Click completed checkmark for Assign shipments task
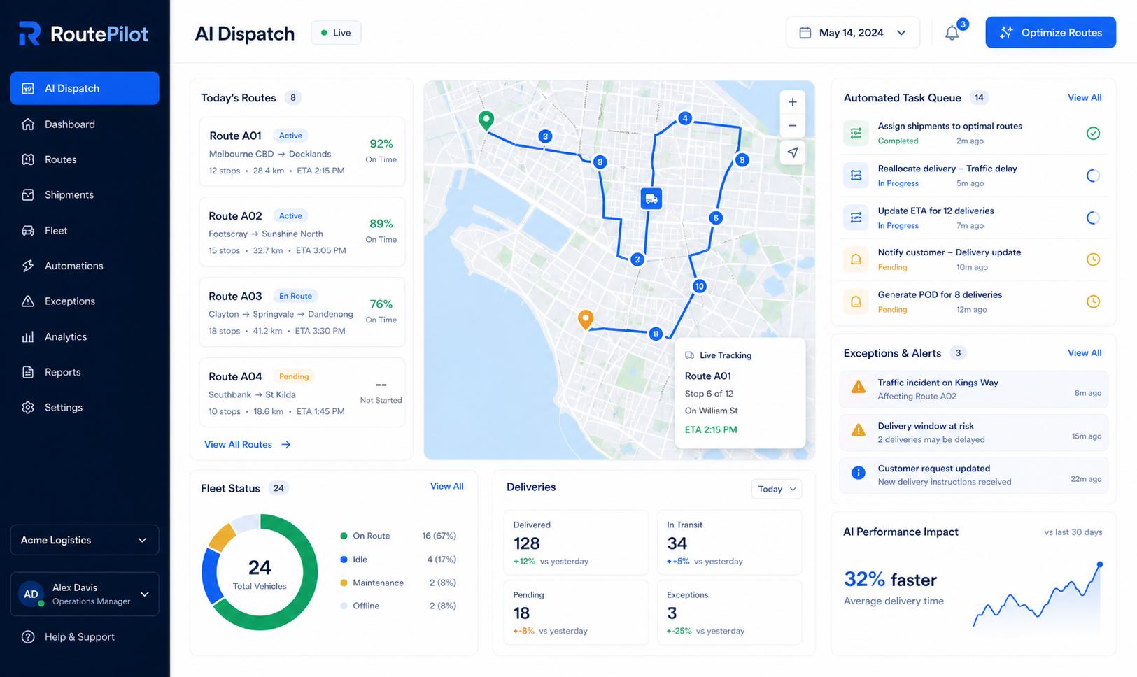Screen dimensions: 1137x677 [1093, 133]
